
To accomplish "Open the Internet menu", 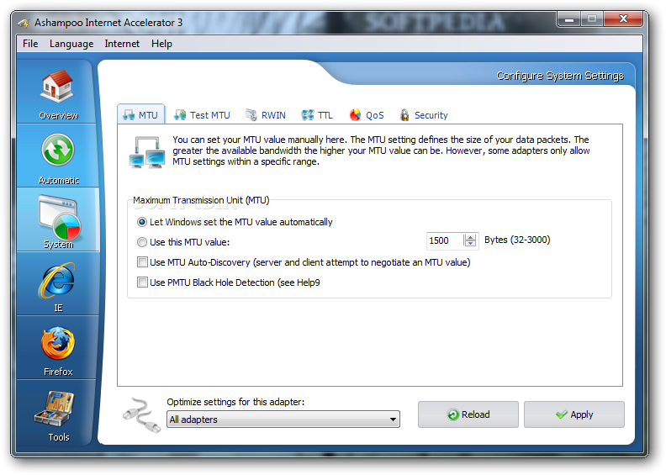I will pyautogui.click(x=122, y=44).
